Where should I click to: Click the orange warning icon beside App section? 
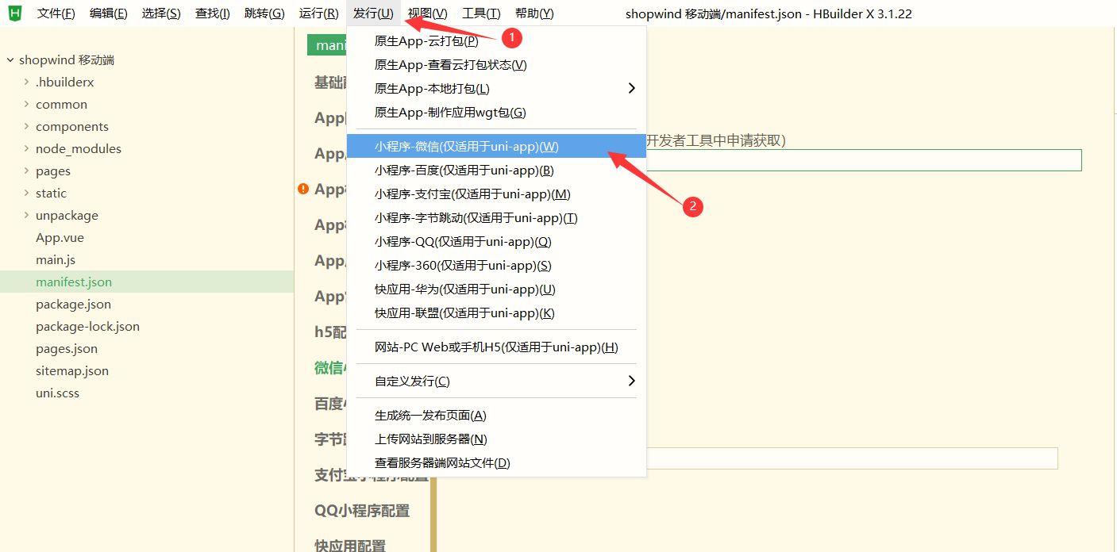[x=303, y=189]
